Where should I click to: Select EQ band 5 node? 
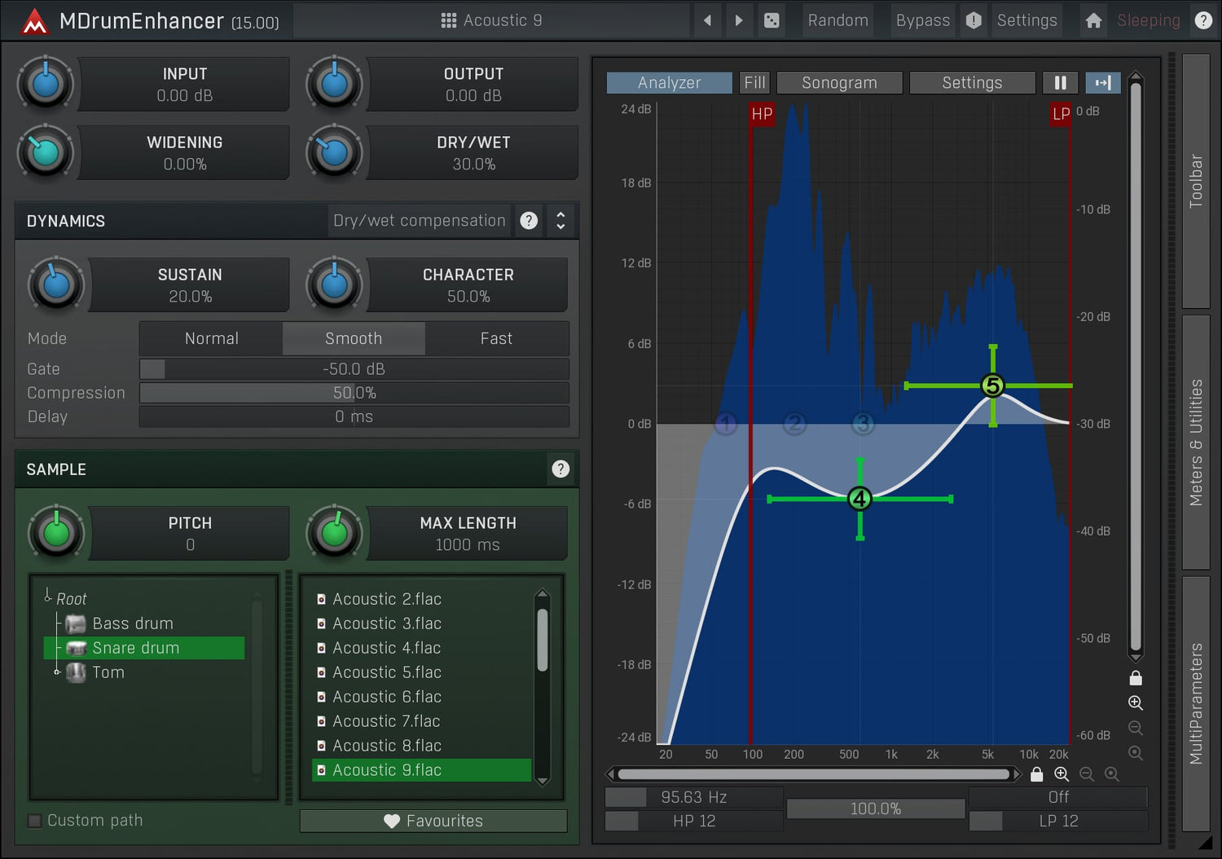tap(992, 385)
